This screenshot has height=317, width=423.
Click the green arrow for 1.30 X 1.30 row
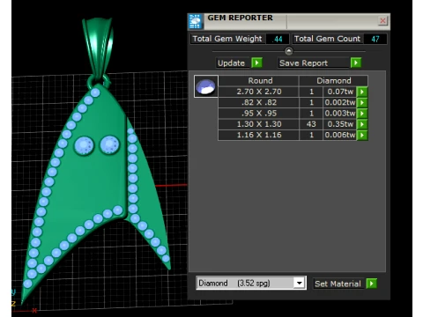pos(362,124)
